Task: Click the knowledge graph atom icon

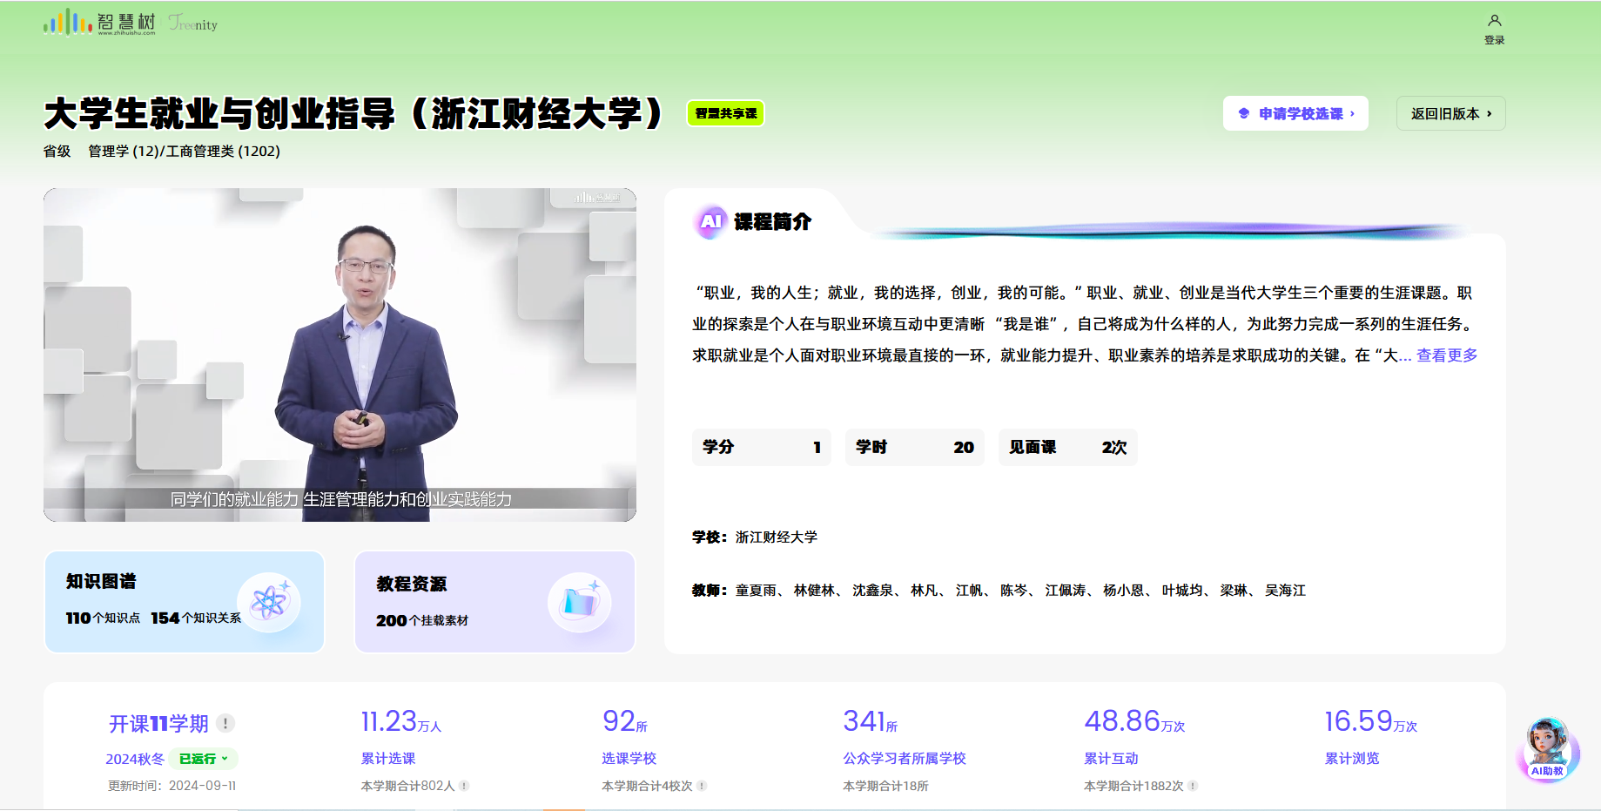Action: pyautogui.click(x=269, y=602)
